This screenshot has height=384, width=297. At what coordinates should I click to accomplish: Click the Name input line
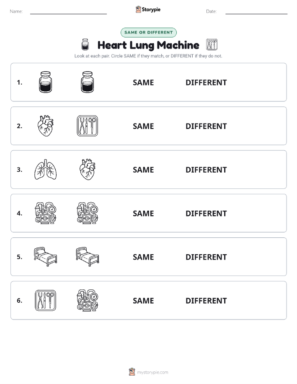[68, 11]
